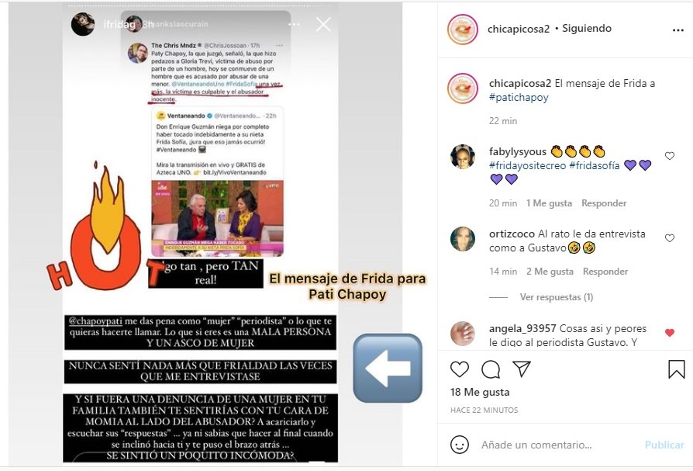The height and width of the screenshot is (471, 693).
Task: Open the #fridasofía hashtag
Action: tap(594, 165)
